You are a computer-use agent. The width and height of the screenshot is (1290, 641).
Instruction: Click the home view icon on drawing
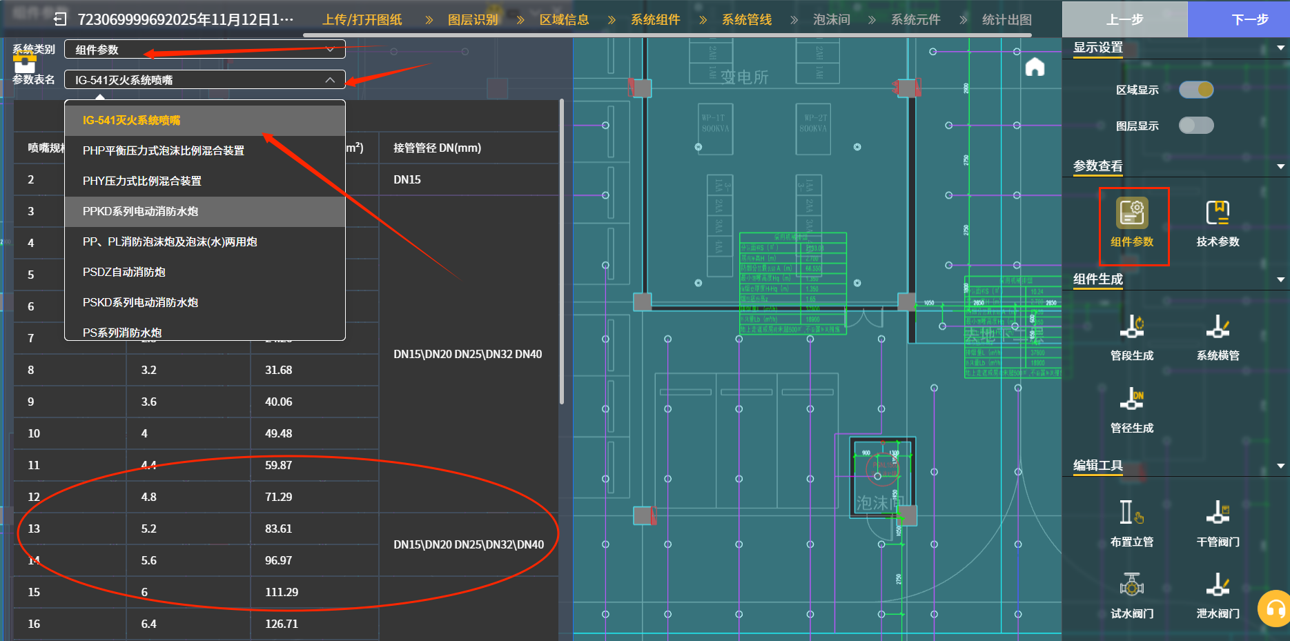[x=1035, y=68]
